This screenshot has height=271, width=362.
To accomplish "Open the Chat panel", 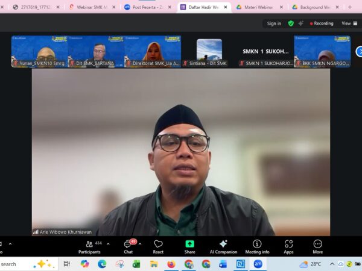I will pos(128,246).
